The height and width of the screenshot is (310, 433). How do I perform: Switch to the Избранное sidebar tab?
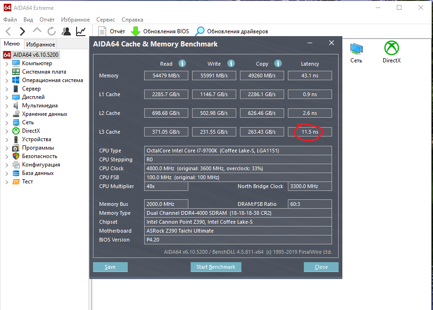(40, 44)
